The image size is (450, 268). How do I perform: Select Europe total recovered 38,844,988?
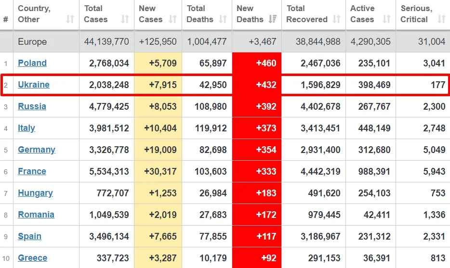318,41
